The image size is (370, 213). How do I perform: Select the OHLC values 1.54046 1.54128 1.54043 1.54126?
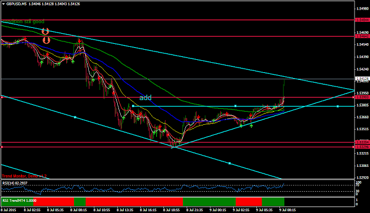(x=54, y=4)
